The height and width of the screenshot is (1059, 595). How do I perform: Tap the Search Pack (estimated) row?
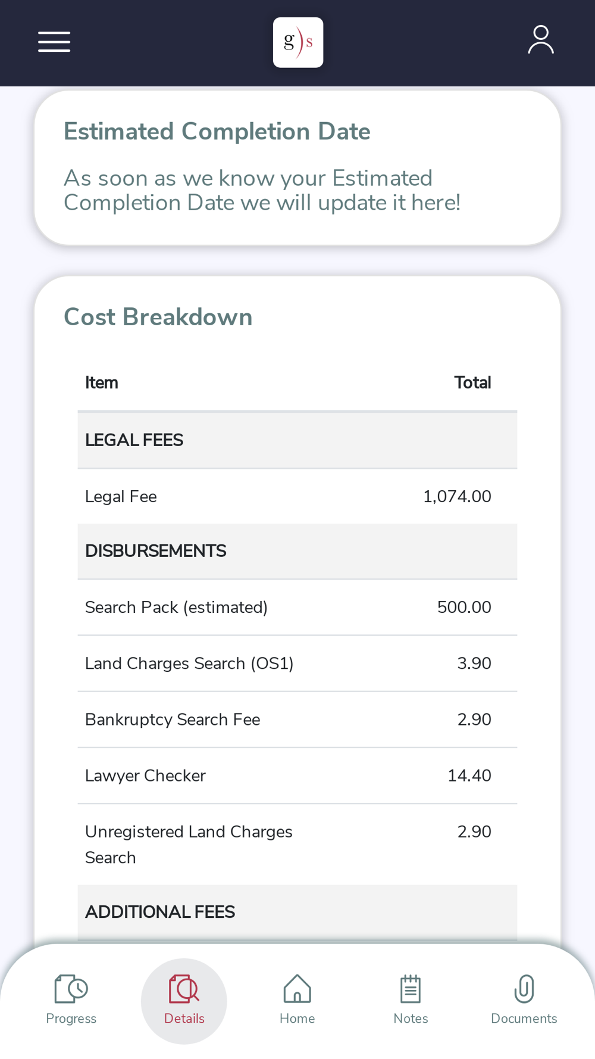click(297, 608)
